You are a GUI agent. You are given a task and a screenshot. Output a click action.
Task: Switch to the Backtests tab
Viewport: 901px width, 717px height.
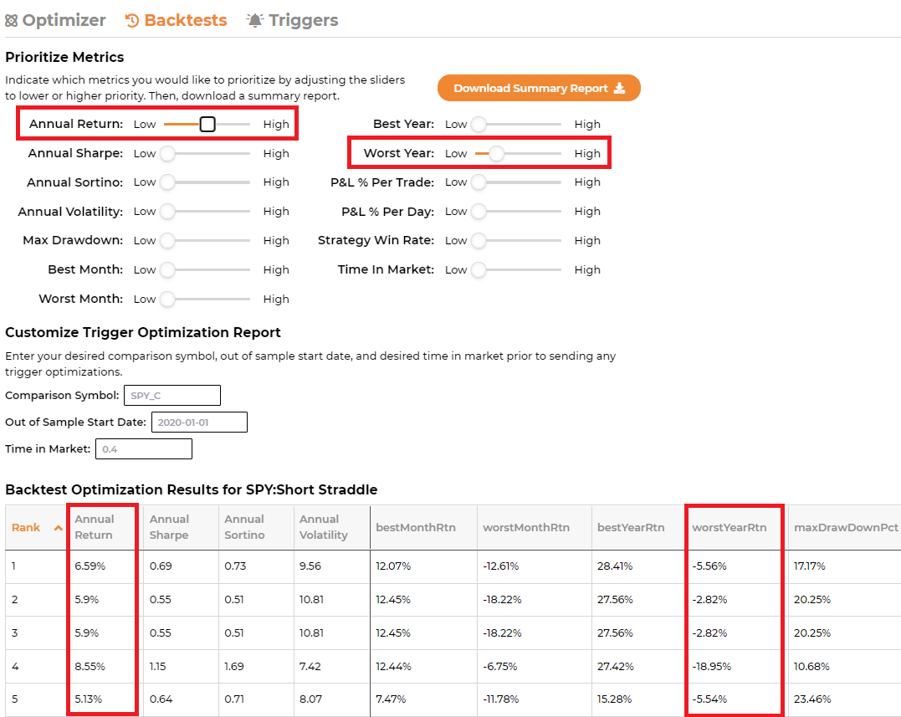coord(176,20)
